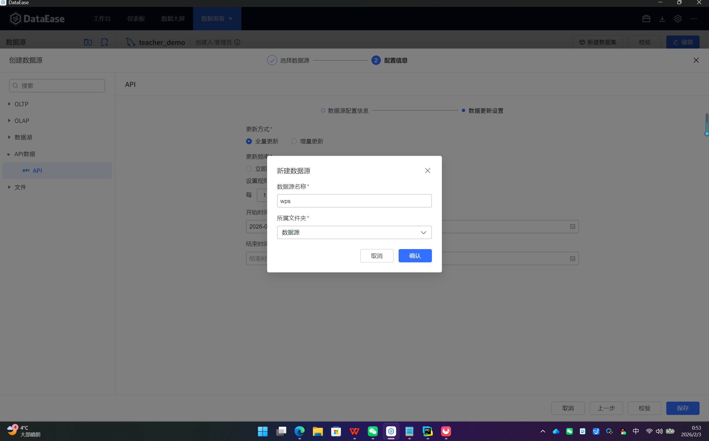This screenshot has height=441, width=709.
Task: Select the 增量更新 radio option
Action: (x=294, y=141)
